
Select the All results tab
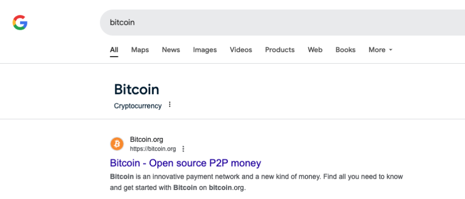(x=114, y=50)
